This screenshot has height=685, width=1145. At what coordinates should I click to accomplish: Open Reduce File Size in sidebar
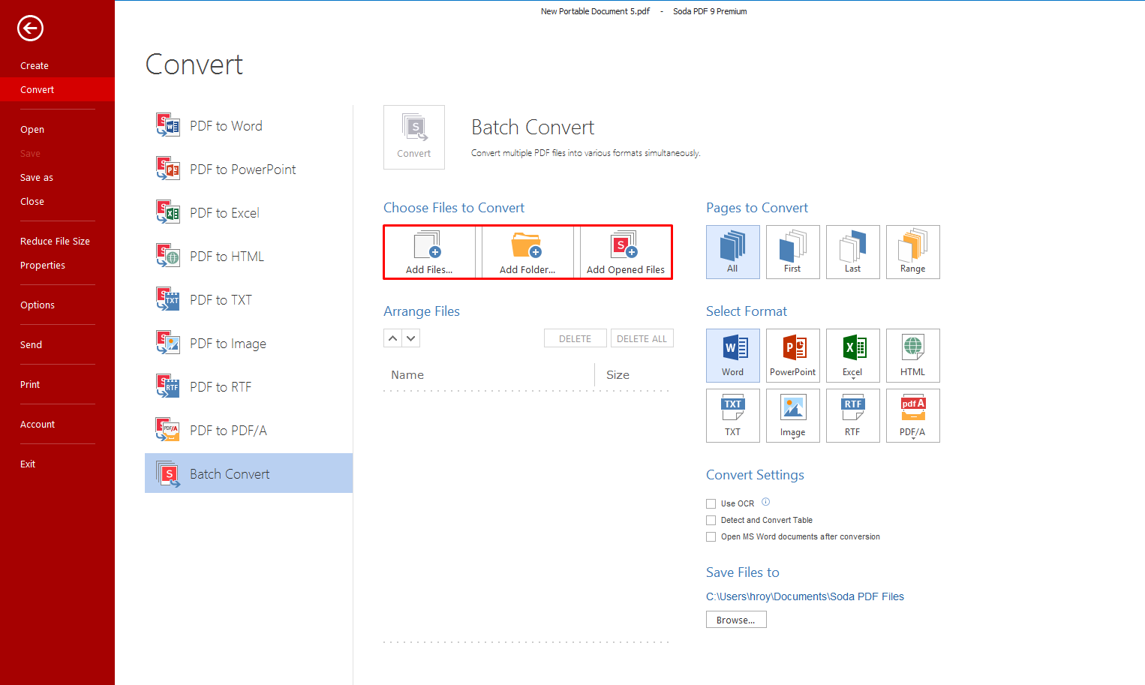[55, 242]
